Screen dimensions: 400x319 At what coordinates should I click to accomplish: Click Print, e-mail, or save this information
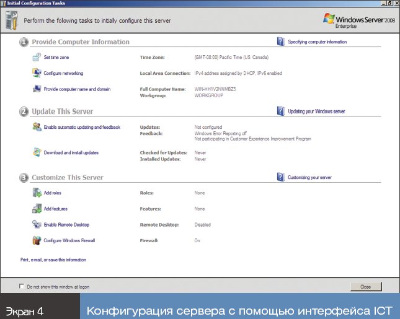53,260
